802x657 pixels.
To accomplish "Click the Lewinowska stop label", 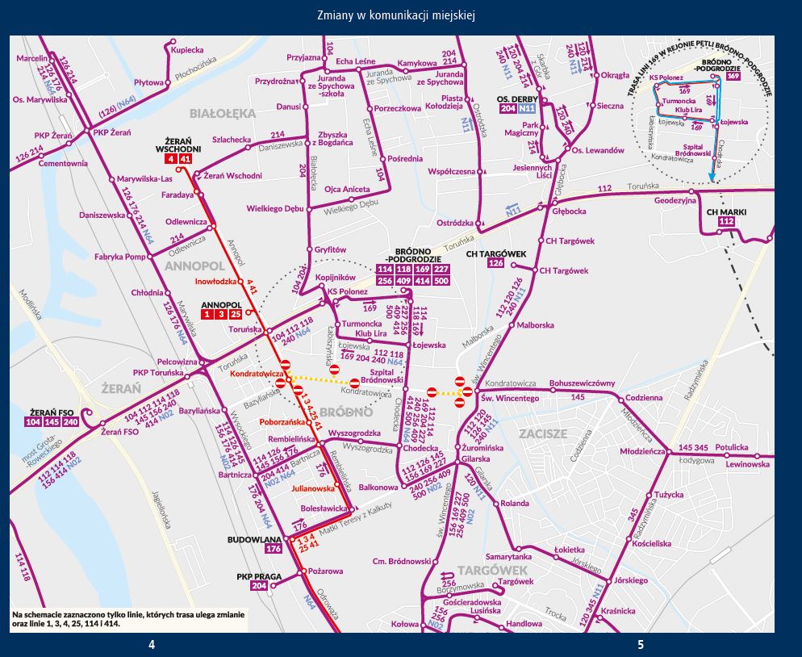I will [747, 464].
